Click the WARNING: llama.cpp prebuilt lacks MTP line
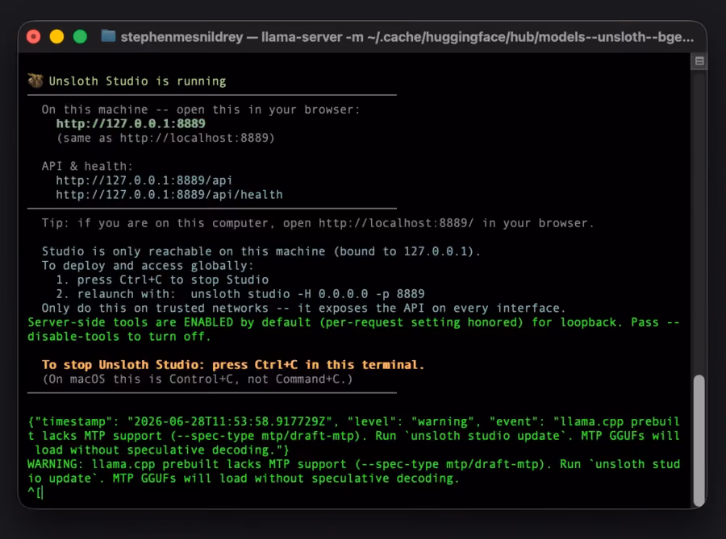 click(x=354, y=464)
